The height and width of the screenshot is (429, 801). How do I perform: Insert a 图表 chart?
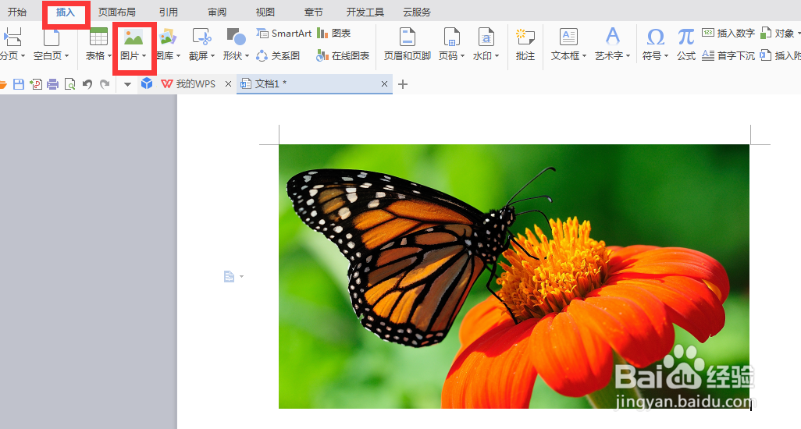coord(334,34)
